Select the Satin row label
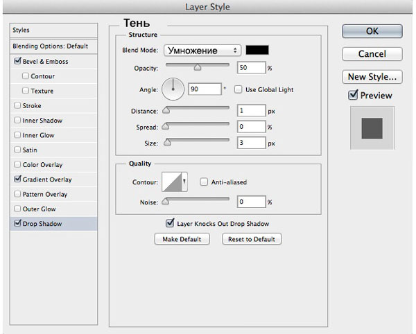416x334 pixels. pyautogui.click(x=30, y=150)
